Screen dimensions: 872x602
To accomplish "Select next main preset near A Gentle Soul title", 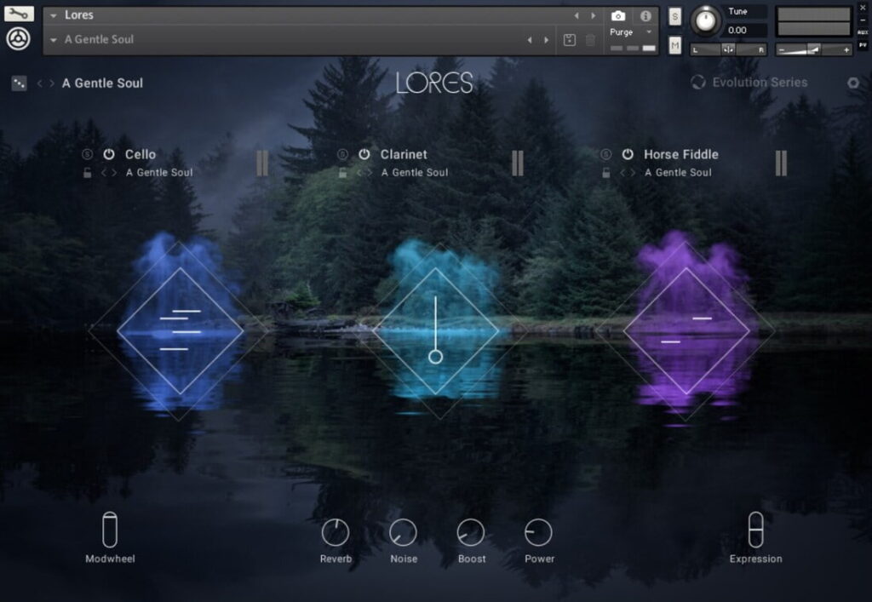I will click(52, 83).
